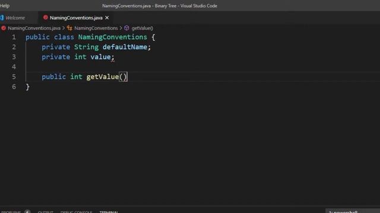Select the NamingConventions.java editor tab
380x213 pixels.
coord(76,18)
